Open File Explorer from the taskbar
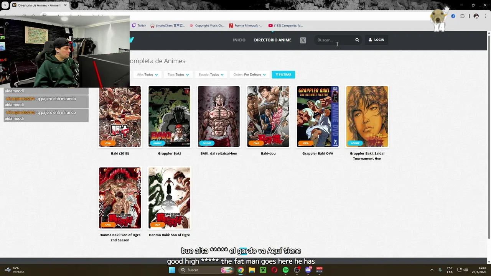Screen dimensions: 491x276 252,270
